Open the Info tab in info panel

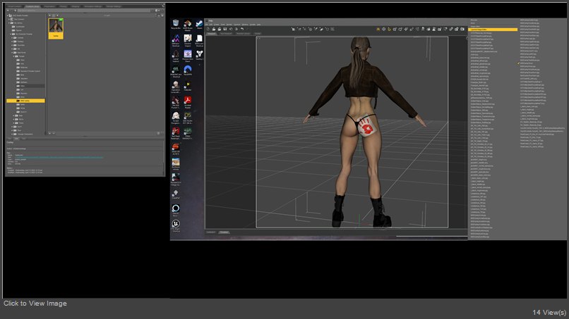[16, 139]
